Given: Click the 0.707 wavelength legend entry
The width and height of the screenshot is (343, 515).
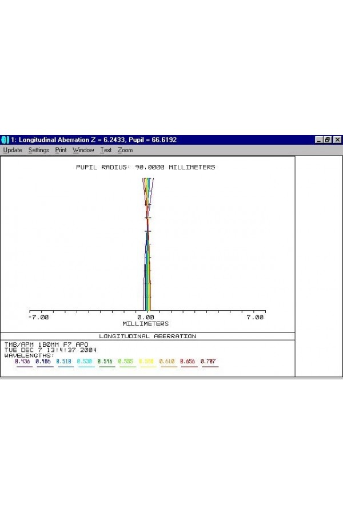Looking at the screenshot, I should click(210, 362).
